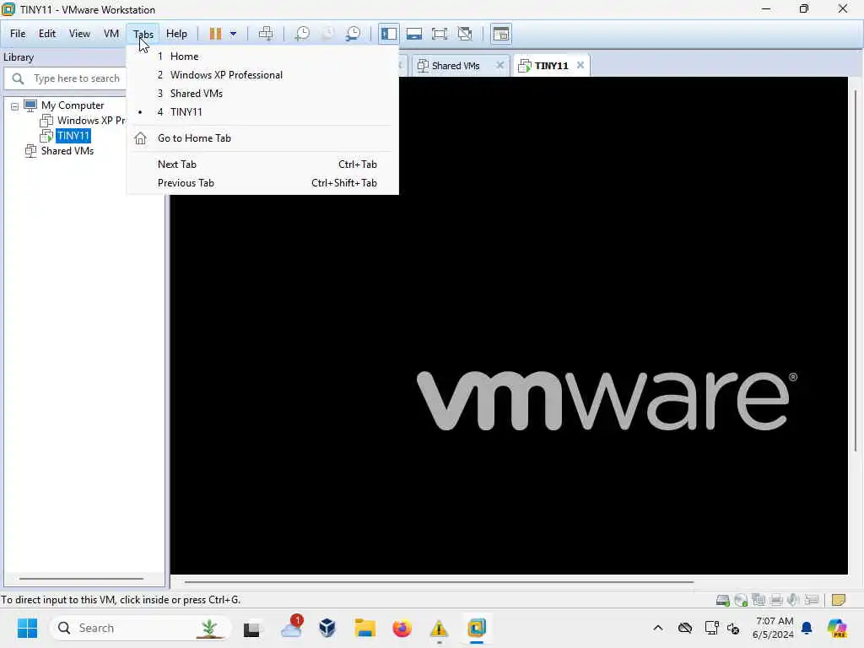Open the Edit menu
Viewport: 864px width, 648px height.
click(x=47, y=34)
